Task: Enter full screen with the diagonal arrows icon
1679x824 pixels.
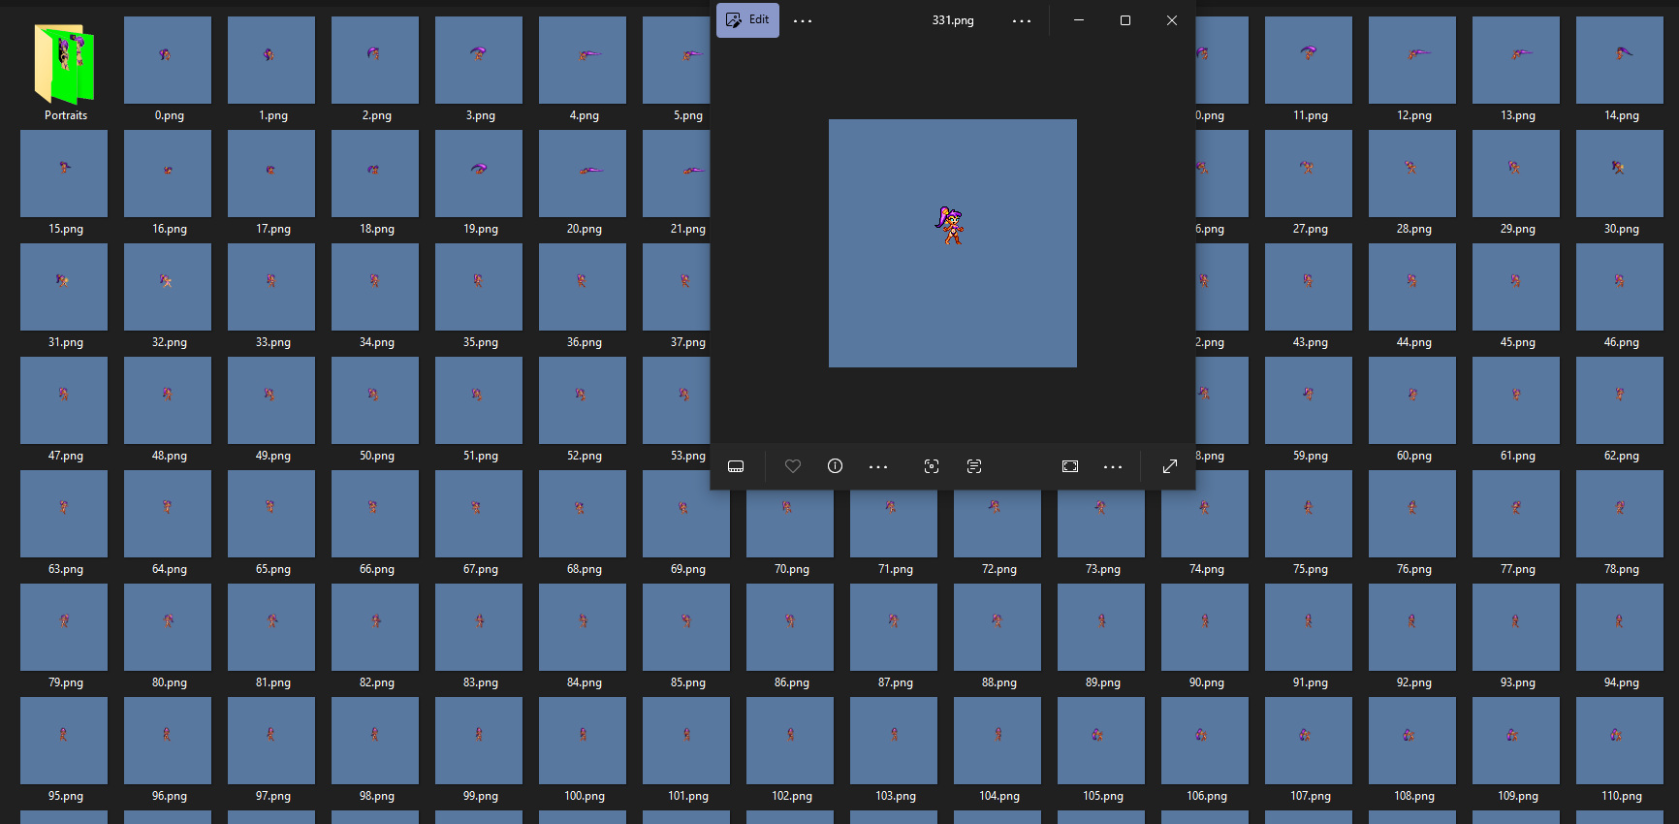Action: click(x=1170, y=466)
